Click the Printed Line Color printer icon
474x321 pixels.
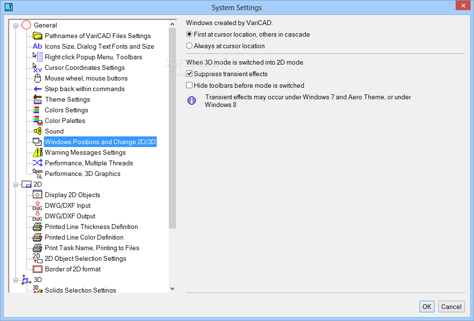pyautogui.click(x=37, y=237)
